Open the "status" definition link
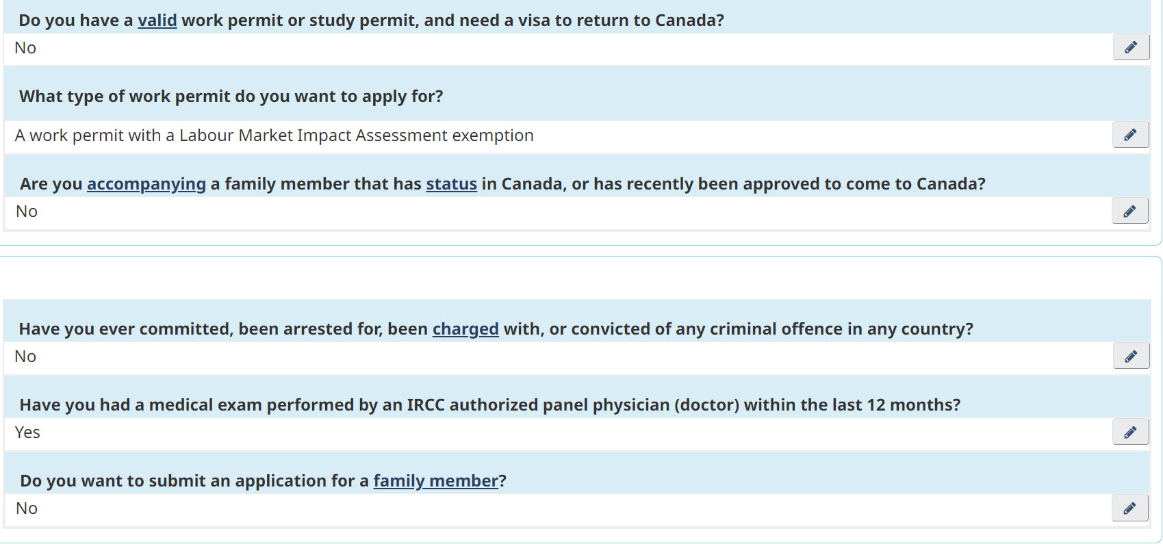This screenshot has height=544, width=1163. tap(451, 184)
